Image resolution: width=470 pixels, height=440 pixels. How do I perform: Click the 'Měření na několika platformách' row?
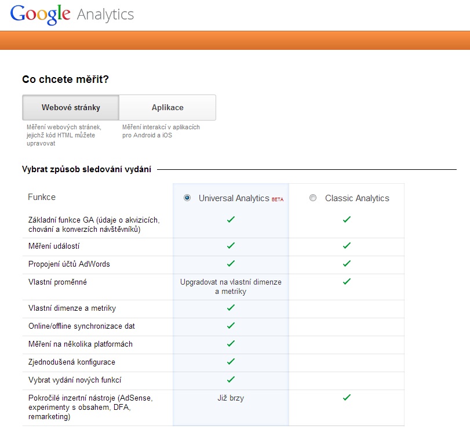pyautogui.click(x=81, y=344)
